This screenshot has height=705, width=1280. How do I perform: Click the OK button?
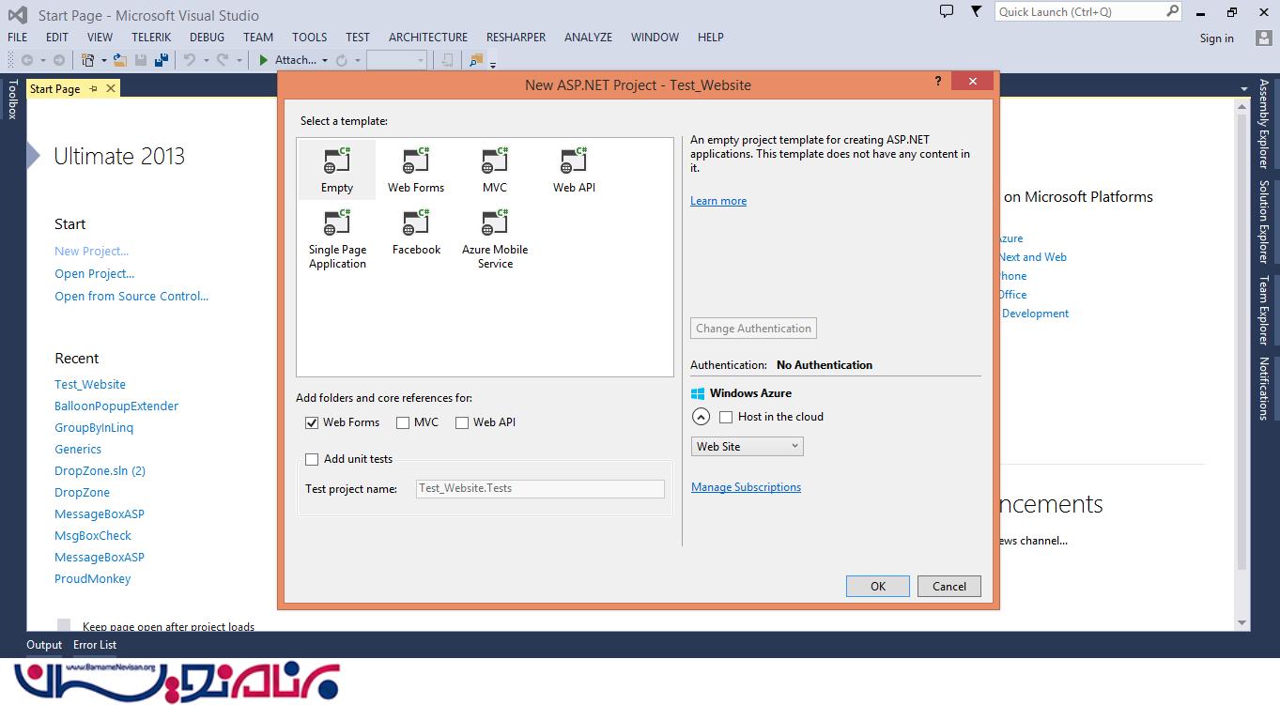(x=877, y=586)
